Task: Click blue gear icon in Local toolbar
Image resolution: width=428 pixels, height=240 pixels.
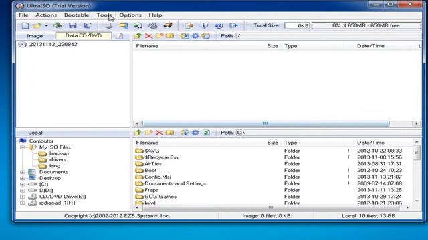Action: (x=195, y=133)
